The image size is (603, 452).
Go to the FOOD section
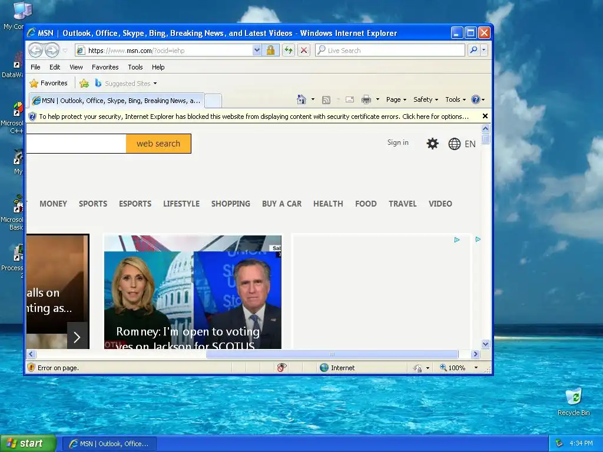tap(366, 204)
